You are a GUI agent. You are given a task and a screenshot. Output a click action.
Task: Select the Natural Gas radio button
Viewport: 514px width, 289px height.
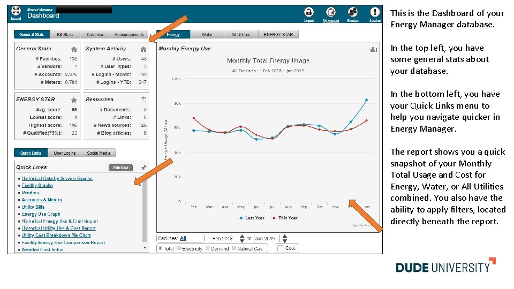(x=234, y=248)
